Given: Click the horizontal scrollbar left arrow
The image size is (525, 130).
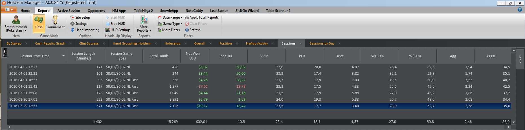Looking at the screenshot, I should coord(10,127).
